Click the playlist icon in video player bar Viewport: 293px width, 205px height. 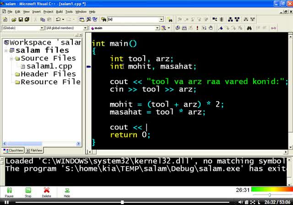pyautogui.click(x=246, y=202)
